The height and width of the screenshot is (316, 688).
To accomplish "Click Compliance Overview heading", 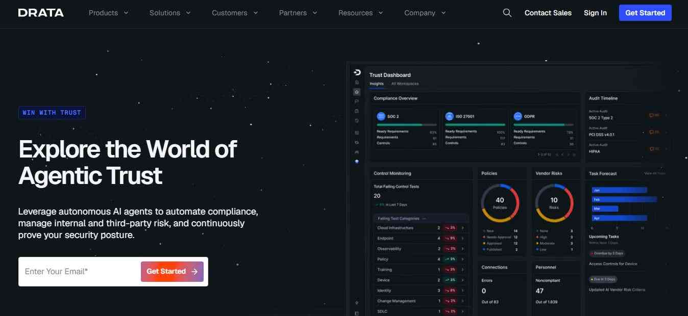I will tap(396, 98).
